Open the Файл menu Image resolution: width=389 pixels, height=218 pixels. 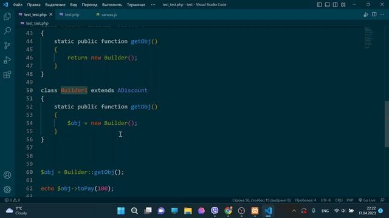(18, 5)
